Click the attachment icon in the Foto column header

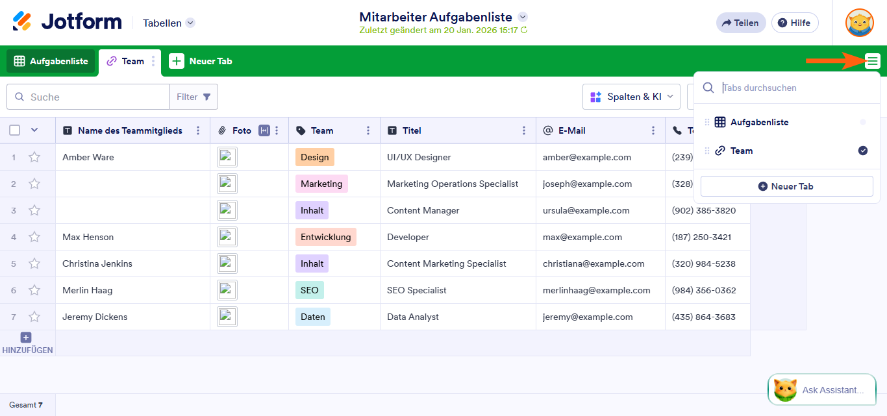(221, 130)
